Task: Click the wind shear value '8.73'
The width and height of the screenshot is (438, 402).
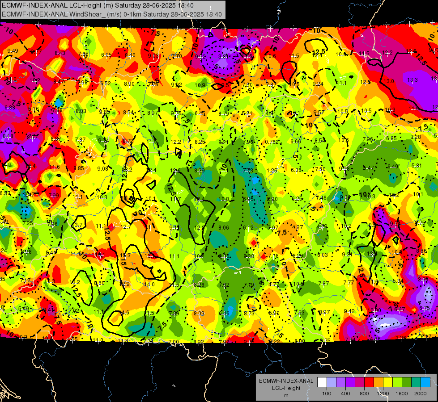Action: point(249,314)
